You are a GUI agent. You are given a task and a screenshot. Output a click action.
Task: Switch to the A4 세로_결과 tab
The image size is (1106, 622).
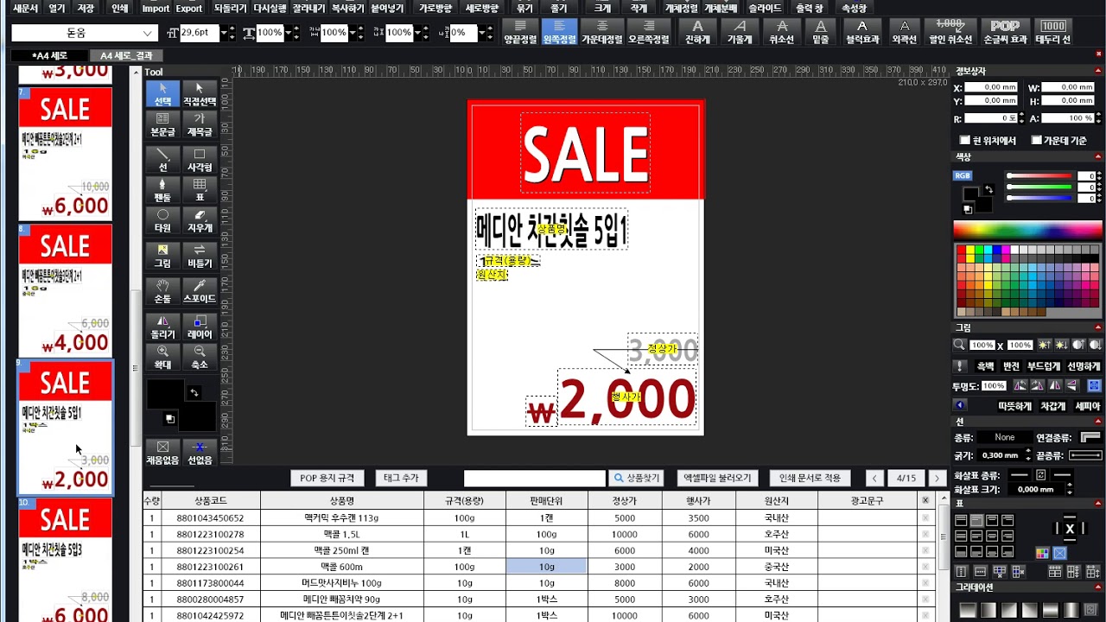click(x=126, y=55)
